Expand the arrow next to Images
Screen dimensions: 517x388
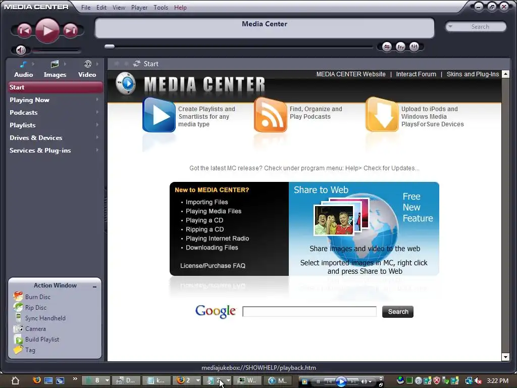point(65,64)
